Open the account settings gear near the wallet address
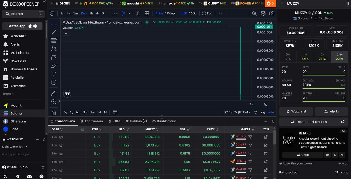The image size is (351, 179). click(x=43, y=167)
